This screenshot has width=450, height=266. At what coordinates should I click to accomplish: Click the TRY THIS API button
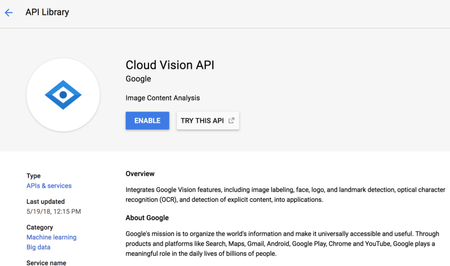point(208,120)
